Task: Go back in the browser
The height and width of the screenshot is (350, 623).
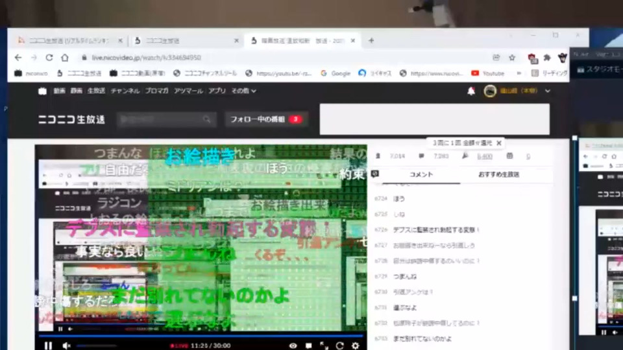Action: [x=18, y=58]
